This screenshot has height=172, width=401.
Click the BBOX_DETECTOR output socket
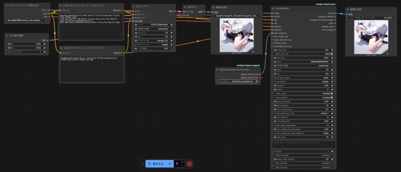coord(260,74)
